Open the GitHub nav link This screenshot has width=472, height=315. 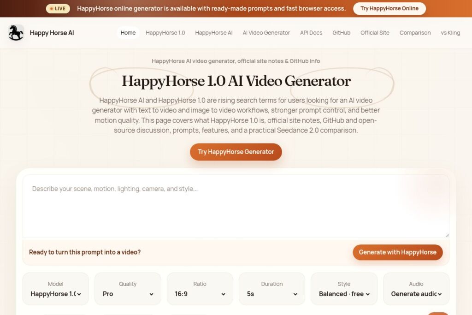coord(342,33)
